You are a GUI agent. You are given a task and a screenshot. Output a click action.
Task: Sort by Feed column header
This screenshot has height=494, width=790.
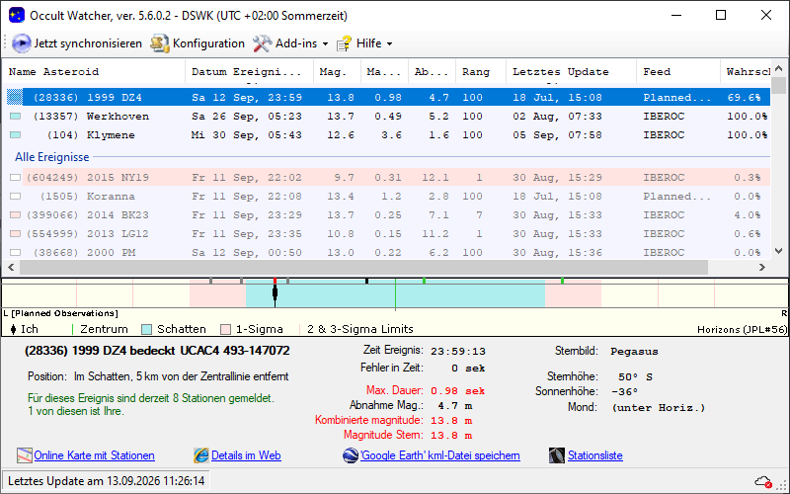click(678, 71)
